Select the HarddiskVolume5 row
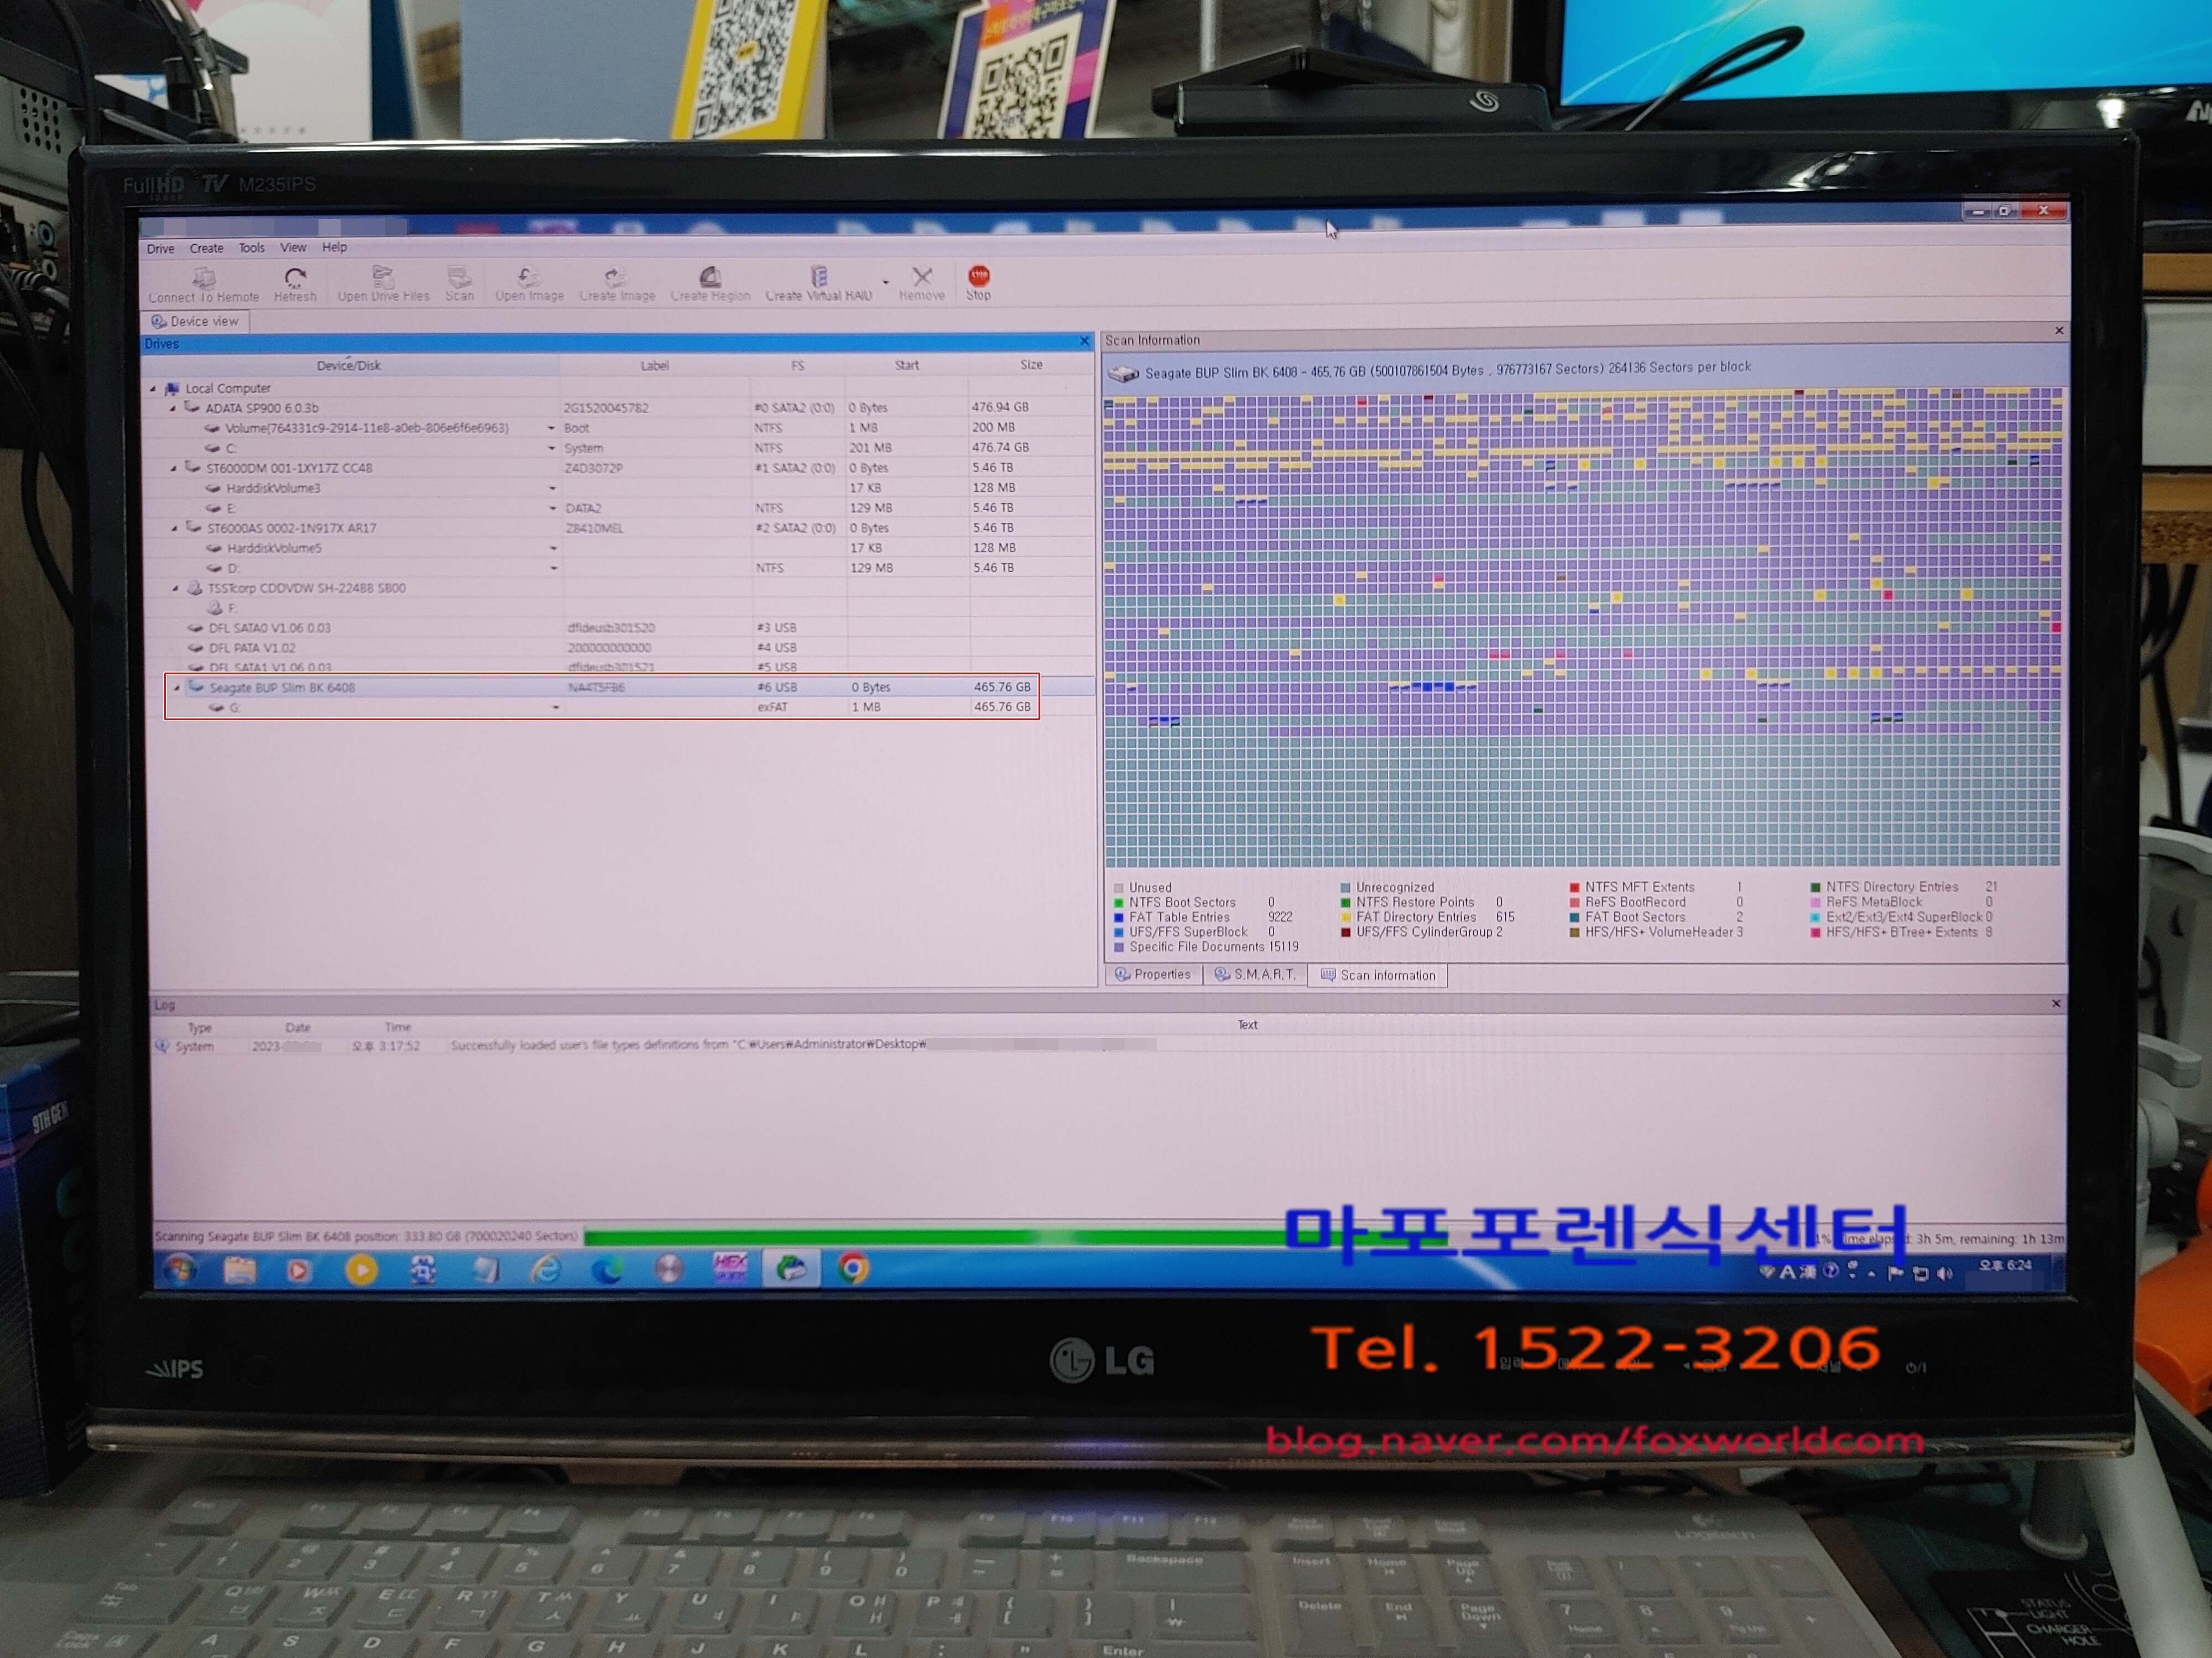 pyautogui.click(x=621, y=549)
